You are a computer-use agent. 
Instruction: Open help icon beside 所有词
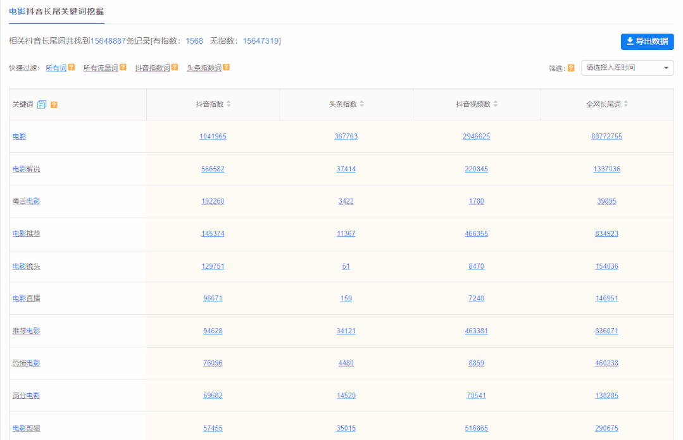pos(72,67)
